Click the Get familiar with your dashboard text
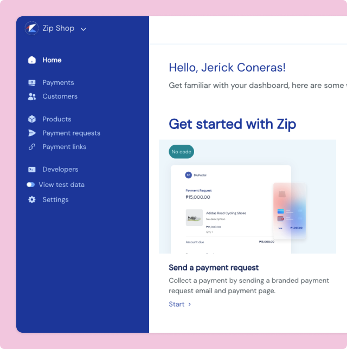The width and height of the screenshot is (347, 349). (x=258, y=85)
